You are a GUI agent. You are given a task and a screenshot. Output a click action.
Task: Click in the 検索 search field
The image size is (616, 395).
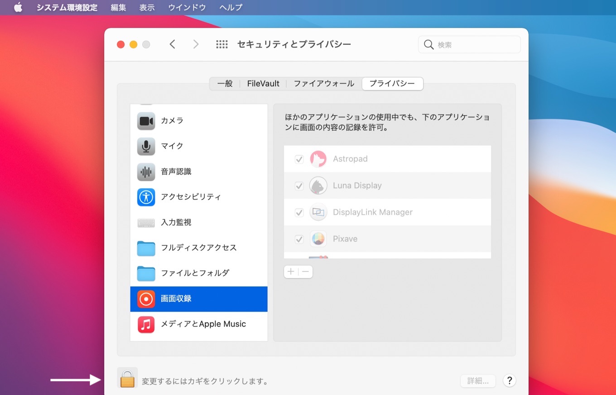[469, 45]
